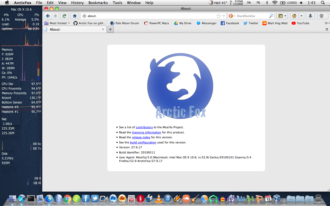Click the Google Chrome dock icon
The image size is (330, 206).
coord(68,199)
